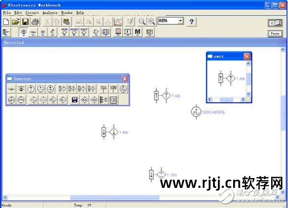This screenshot has height=208, width=288.
Task: Open the Analog ICs parts bin dropdown
Action: (x=65, y=32)
